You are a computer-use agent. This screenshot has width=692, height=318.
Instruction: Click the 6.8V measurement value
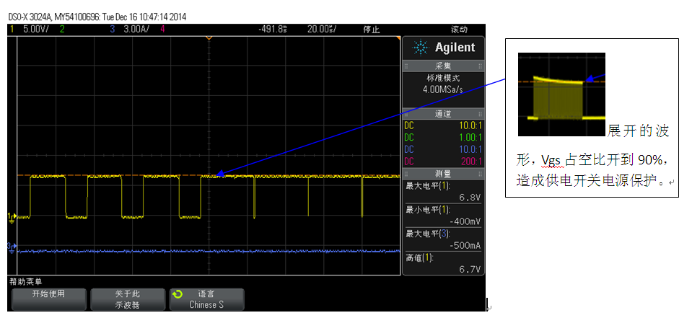pyautogui.click(x=470, y=198)
